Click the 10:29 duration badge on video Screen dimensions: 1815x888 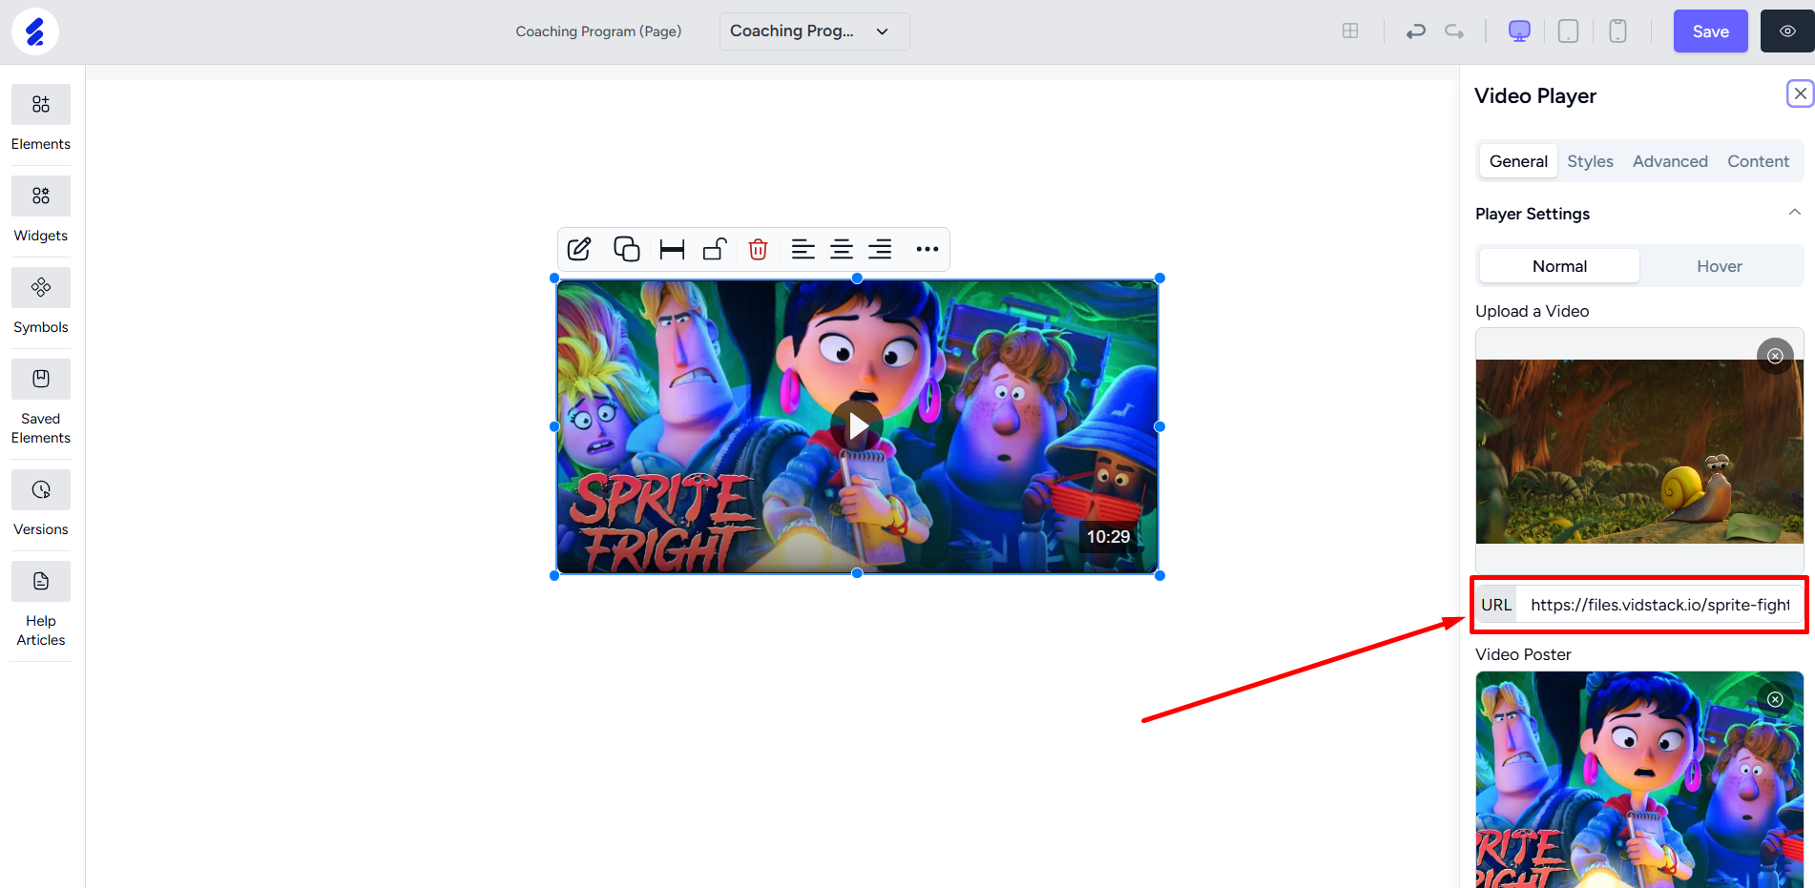1108,537
